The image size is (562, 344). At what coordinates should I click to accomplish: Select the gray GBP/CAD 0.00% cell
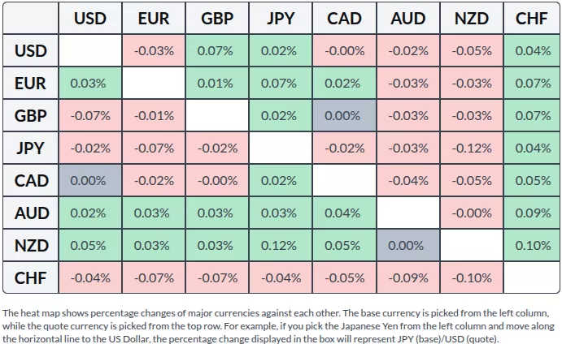tap(344, 115)
